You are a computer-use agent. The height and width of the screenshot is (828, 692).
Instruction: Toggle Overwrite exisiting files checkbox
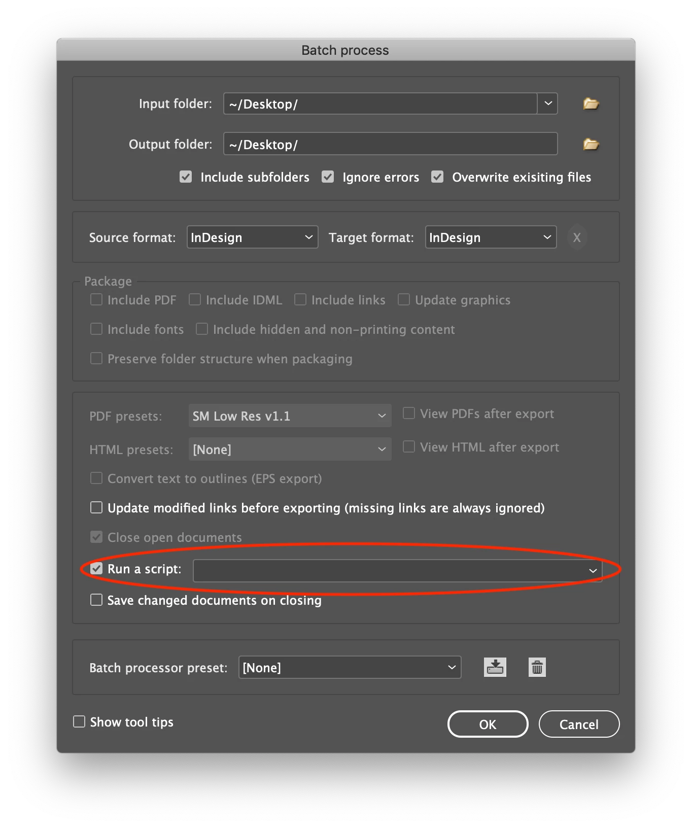[x=437, y=177]
